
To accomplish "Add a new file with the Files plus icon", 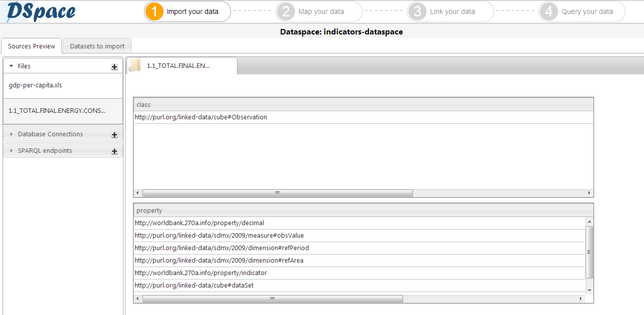I will [114, 66].
